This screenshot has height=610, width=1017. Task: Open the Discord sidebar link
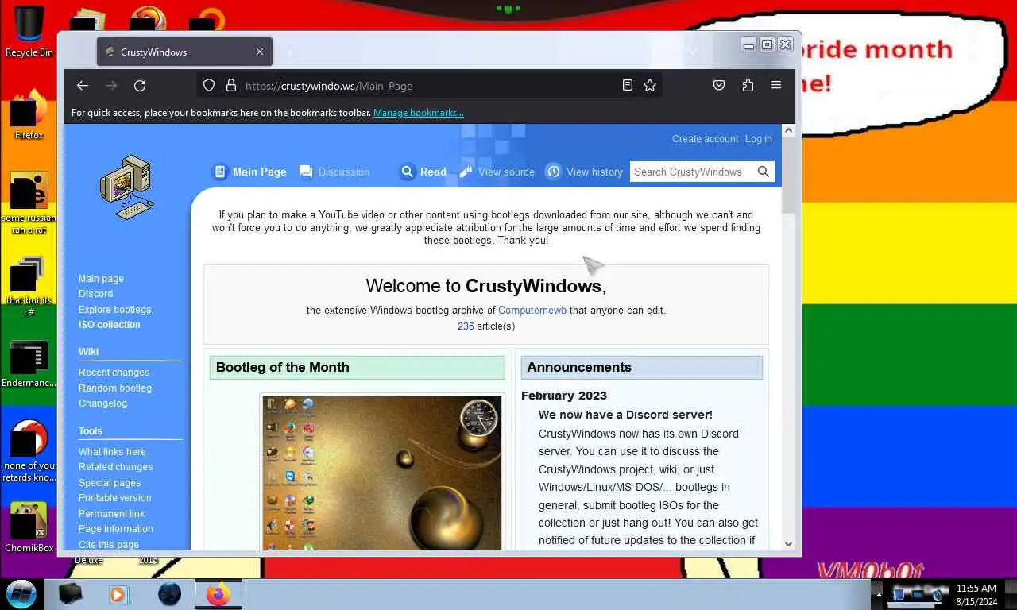(x=95, y=294)
